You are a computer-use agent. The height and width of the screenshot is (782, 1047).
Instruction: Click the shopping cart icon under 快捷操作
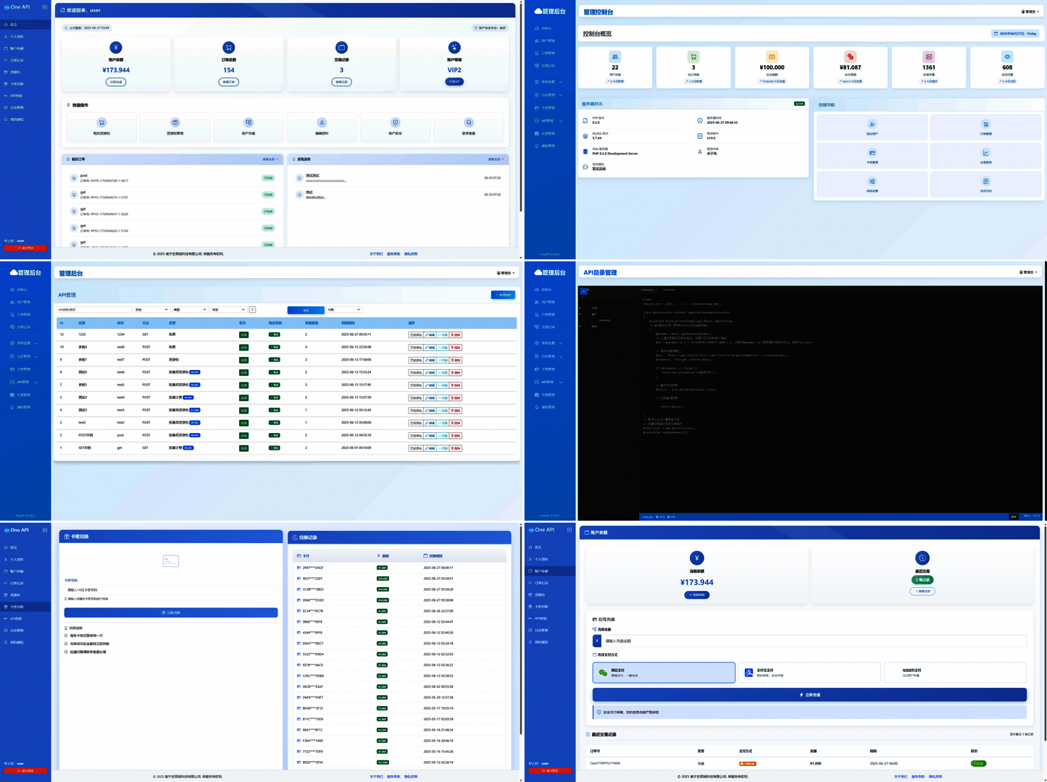point(101,123)
